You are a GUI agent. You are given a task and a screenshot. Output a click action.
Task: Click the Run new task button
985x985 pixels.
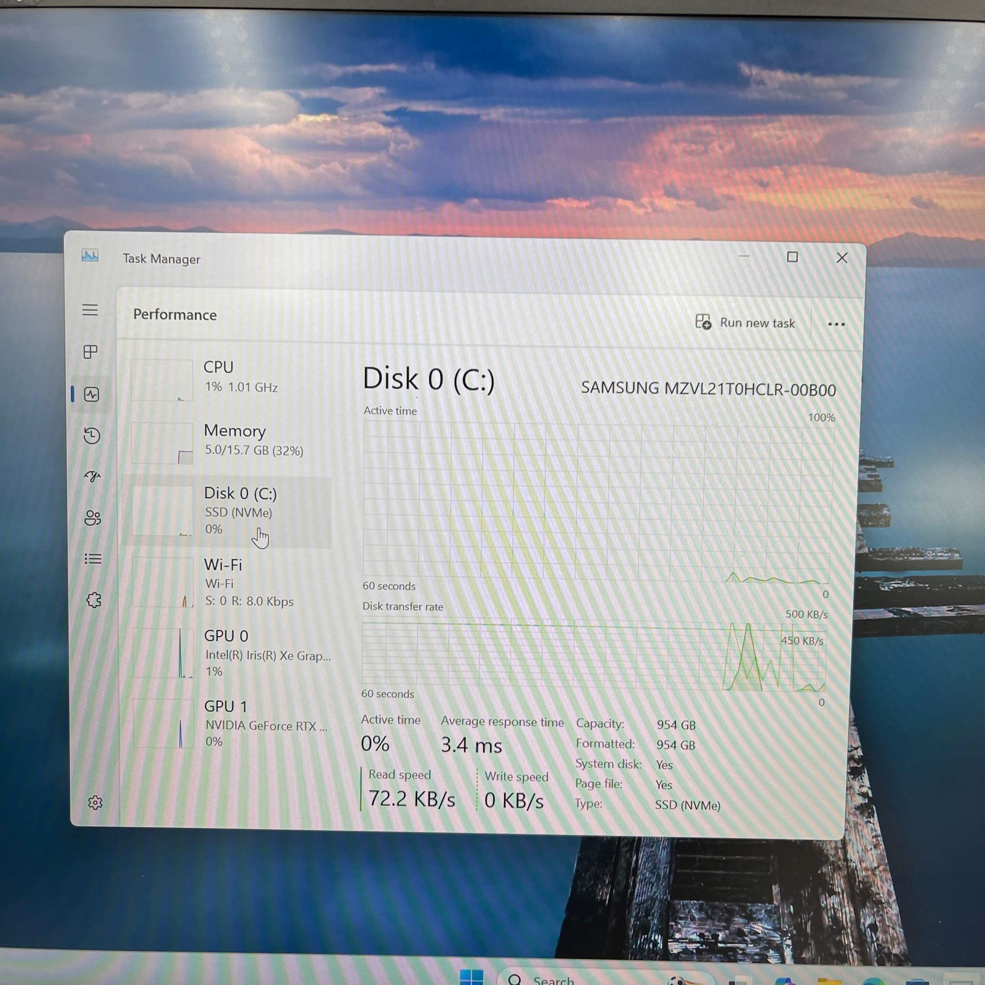click(x=745, y=322)
